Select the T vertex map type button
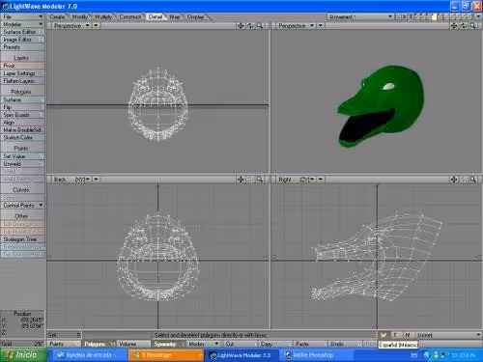This screenshot has height=362, width=483. (395, 335)
